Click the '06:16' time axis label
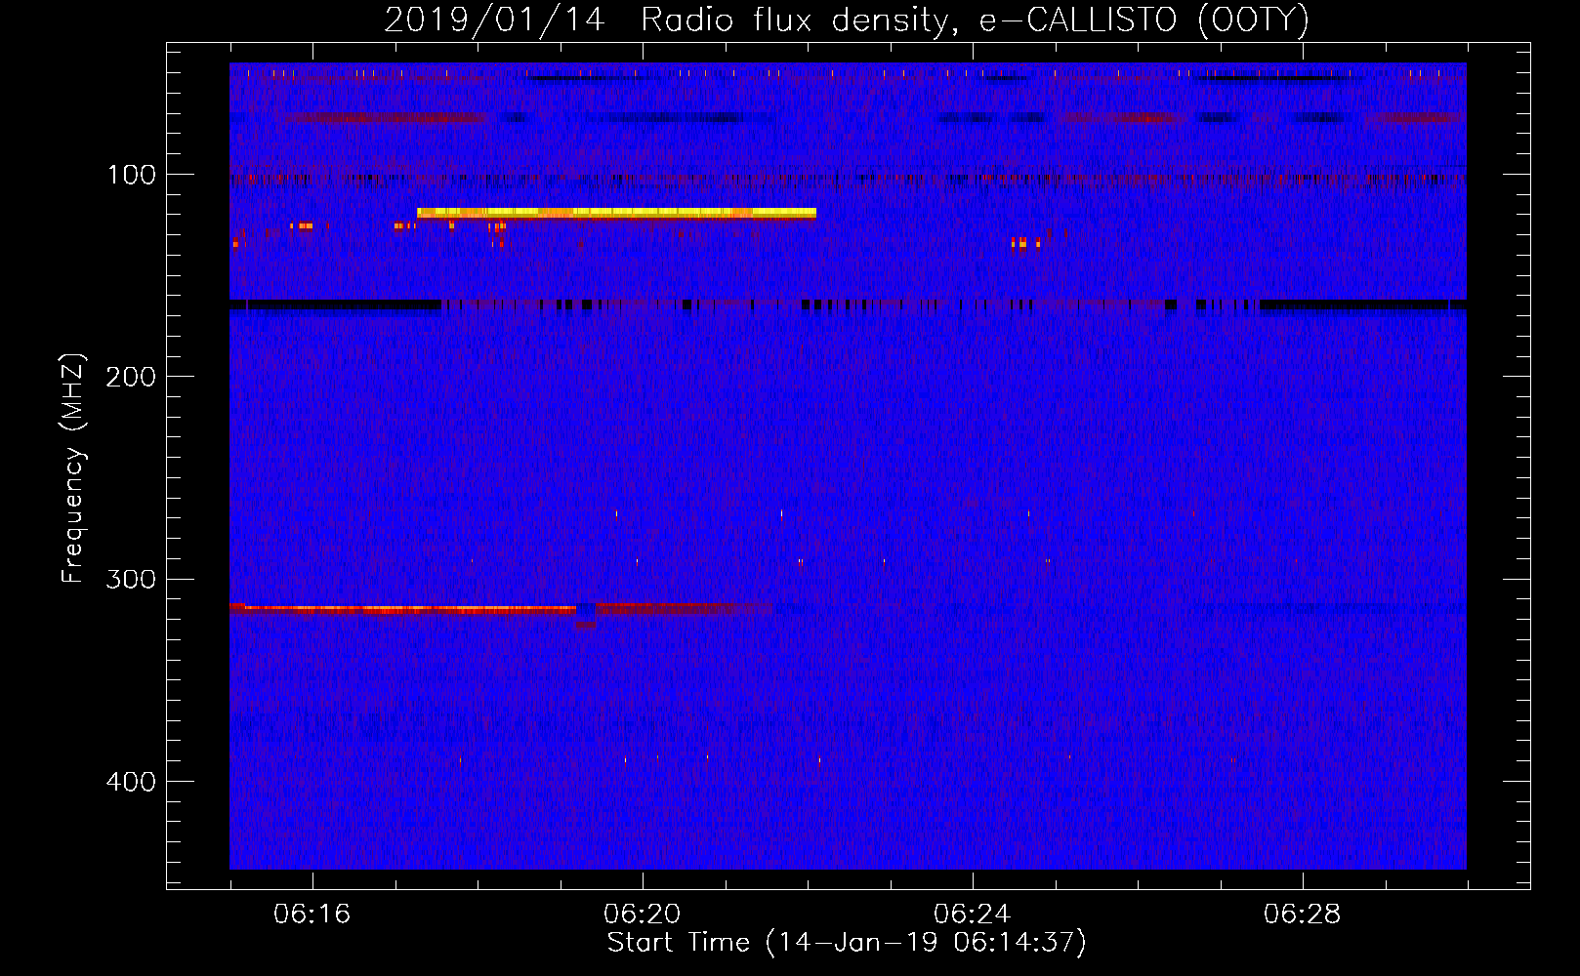 (312, 915)
